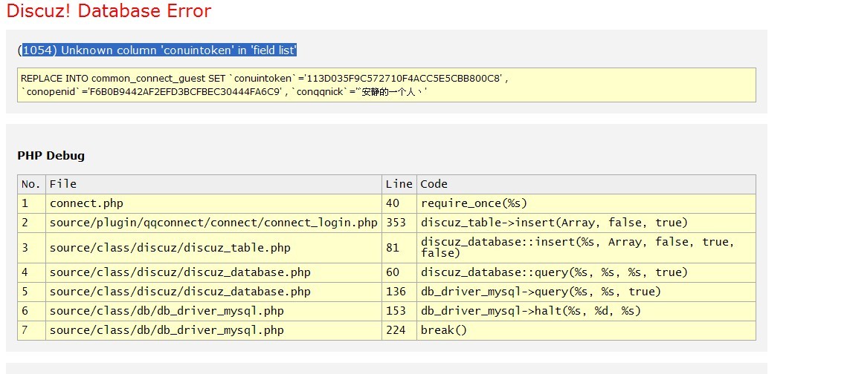The width and height of the screenshot is (850, 374).
Task: Click the 'db_driver_mysql->halt' code cell
Action: click(530, 311)
